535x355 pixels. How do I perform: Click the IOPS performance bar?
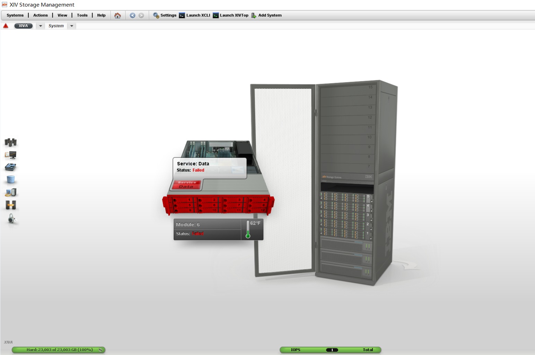pyautogui.click(x=330, y=350)
